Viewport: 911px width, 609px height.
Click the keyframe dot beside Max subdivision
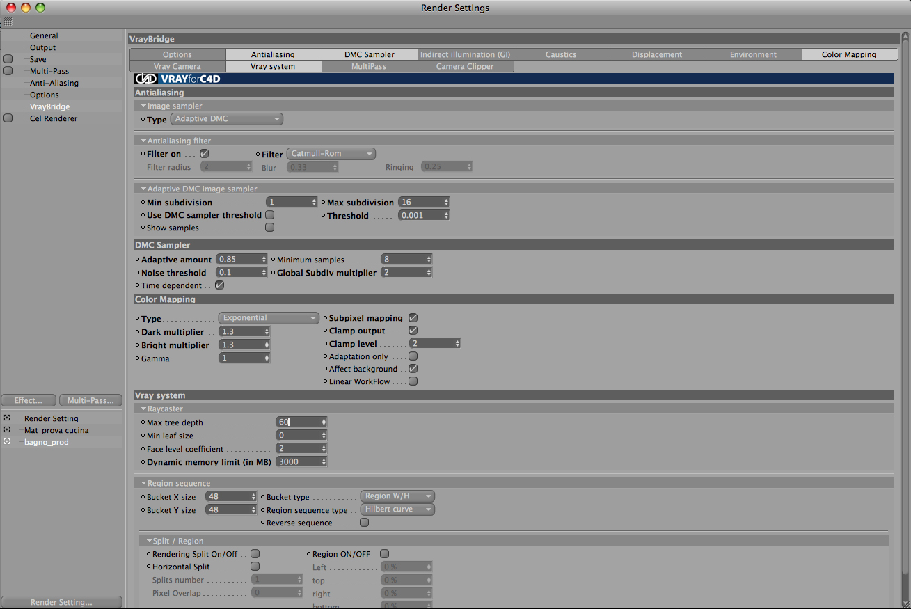(324, 202)
